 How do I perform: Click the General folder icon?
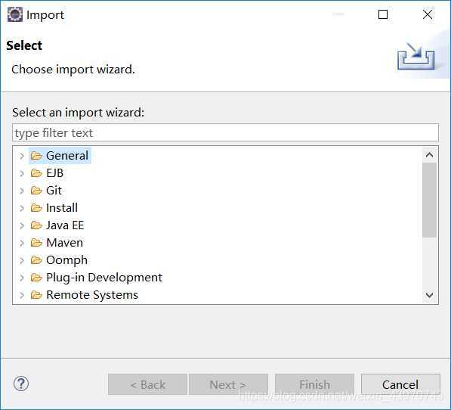click(x=36, y=156)
